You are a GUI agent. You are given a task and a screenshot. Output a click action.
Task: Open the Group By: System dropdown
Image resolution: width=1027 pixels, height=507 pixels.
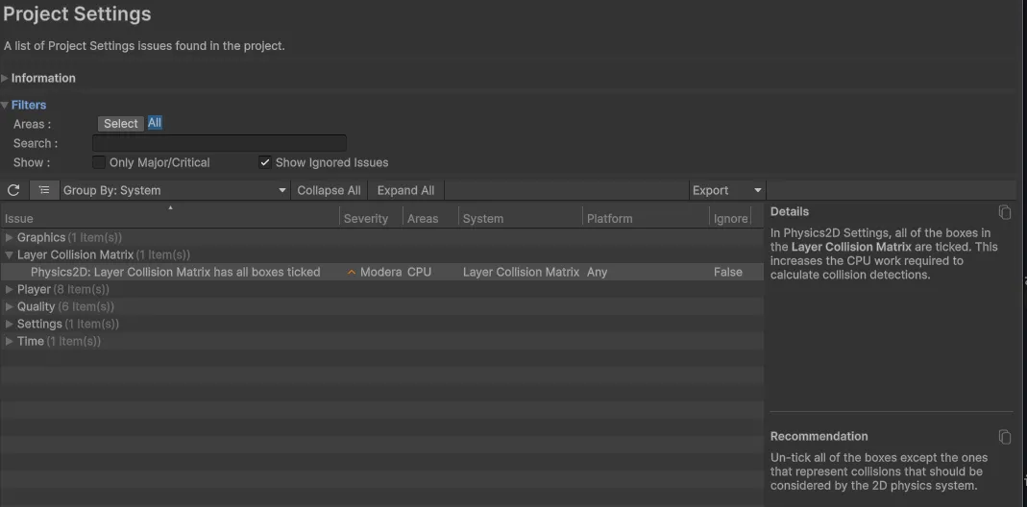[175, 190]
